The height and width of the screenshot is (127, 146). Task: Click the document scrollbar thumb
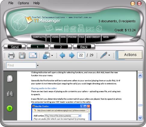140,105
